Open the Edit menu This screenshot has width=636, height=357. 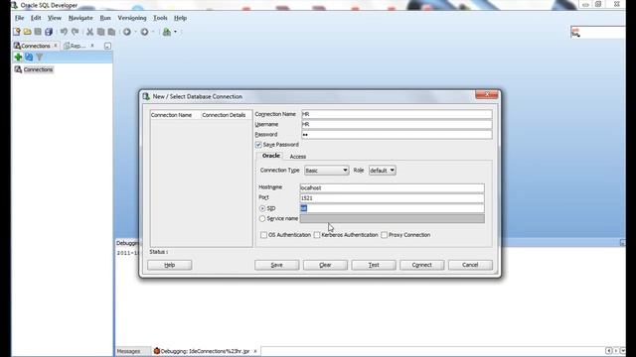pyautogui.click(x=36, y=18)
